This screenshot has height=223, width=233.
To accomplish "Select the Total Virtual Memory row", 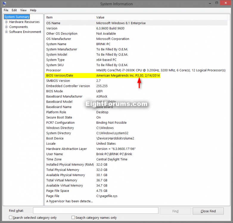I will pos(136,180).
